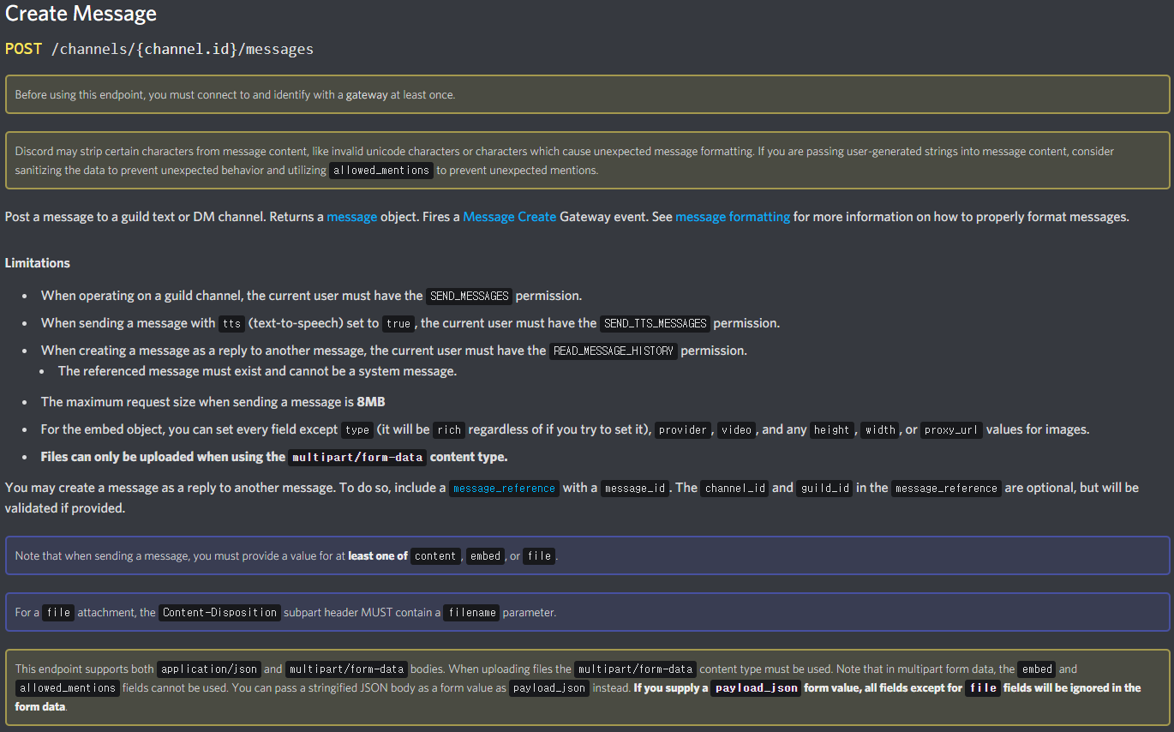Click the content code tag in note

point(435,556)
